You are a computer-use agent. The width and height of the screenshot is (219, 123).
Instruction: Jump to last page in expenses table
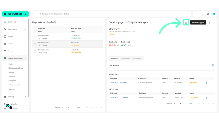pyautogui.click(x=213, y=104)
